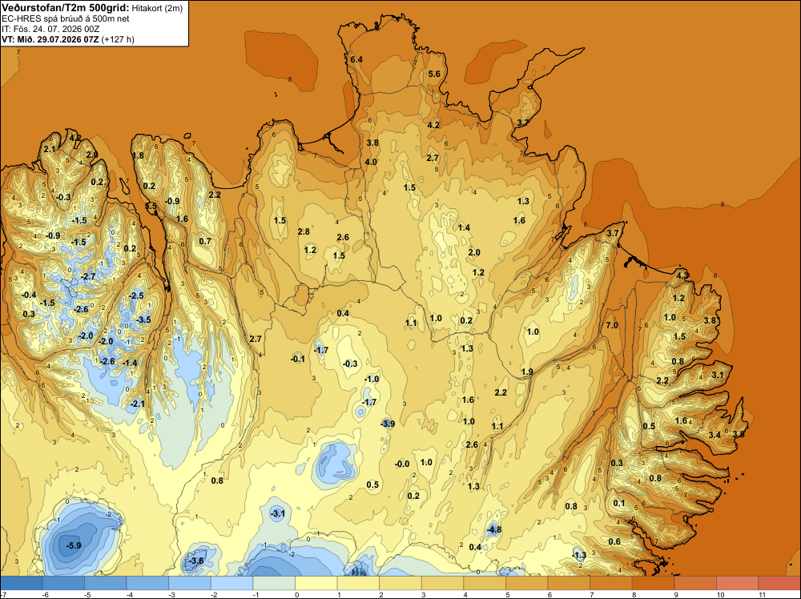Select the -4.8 cold spot label

tap(494, 529)
